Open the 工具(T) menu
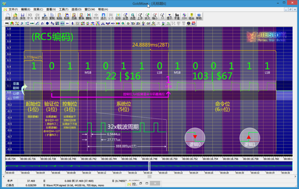The height and width of the screenshot is (189, 299). [64, 9]
